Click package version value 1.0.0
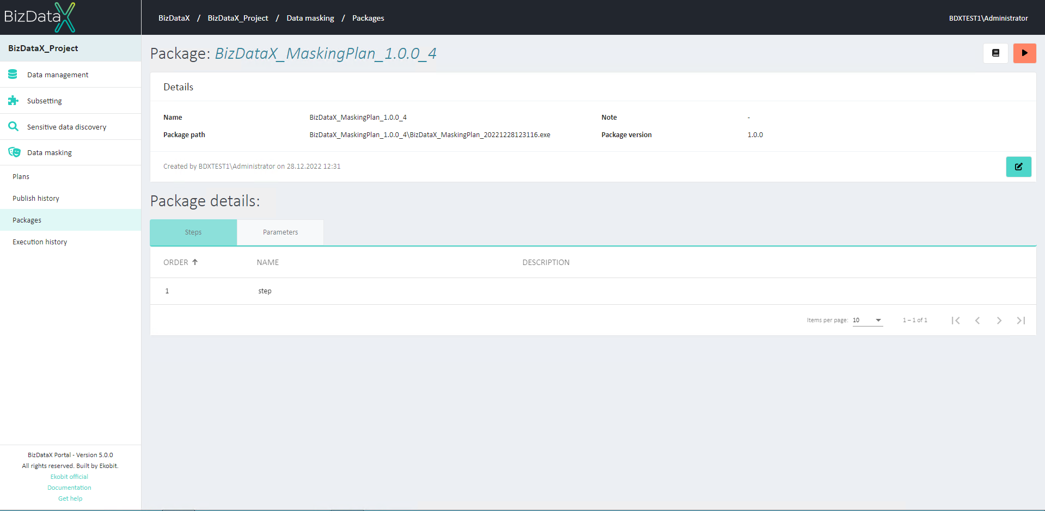Screen dimensions: 1045x511 click(x=755, y=135)
